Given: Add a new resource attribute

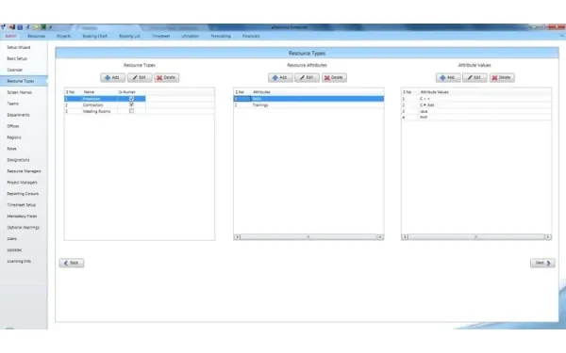Looking at the screenshot, I should tap(280, 77).
